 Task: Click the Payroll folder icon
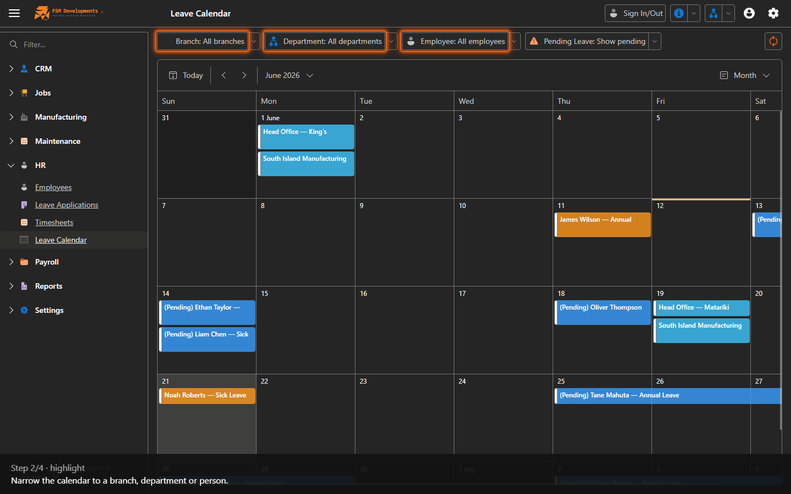[x=24, y=262]
